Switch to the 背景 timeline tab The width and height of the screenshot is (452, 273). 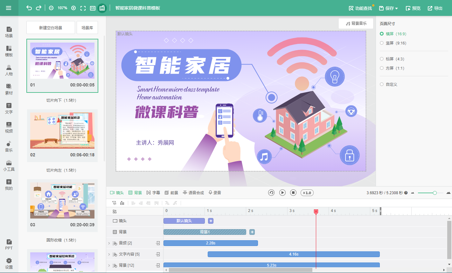click(x=135, y=193)
